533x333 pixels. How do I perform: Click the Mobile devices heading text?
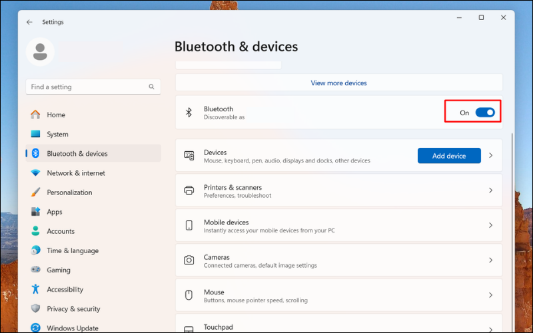226,222
